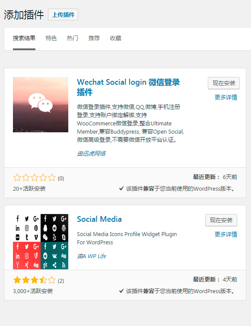Open the Wechat Social login plugin thumbnail
The height and width of the screenshot is (326, 251).
pyautogui.click(x=41, y=105)
